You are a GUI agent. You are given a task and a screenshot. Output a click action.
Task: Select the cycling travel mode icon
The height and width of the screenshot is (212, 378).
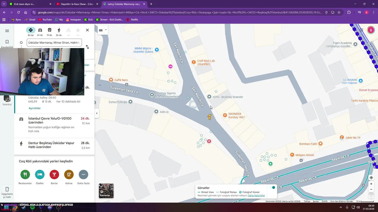point(69,30)
